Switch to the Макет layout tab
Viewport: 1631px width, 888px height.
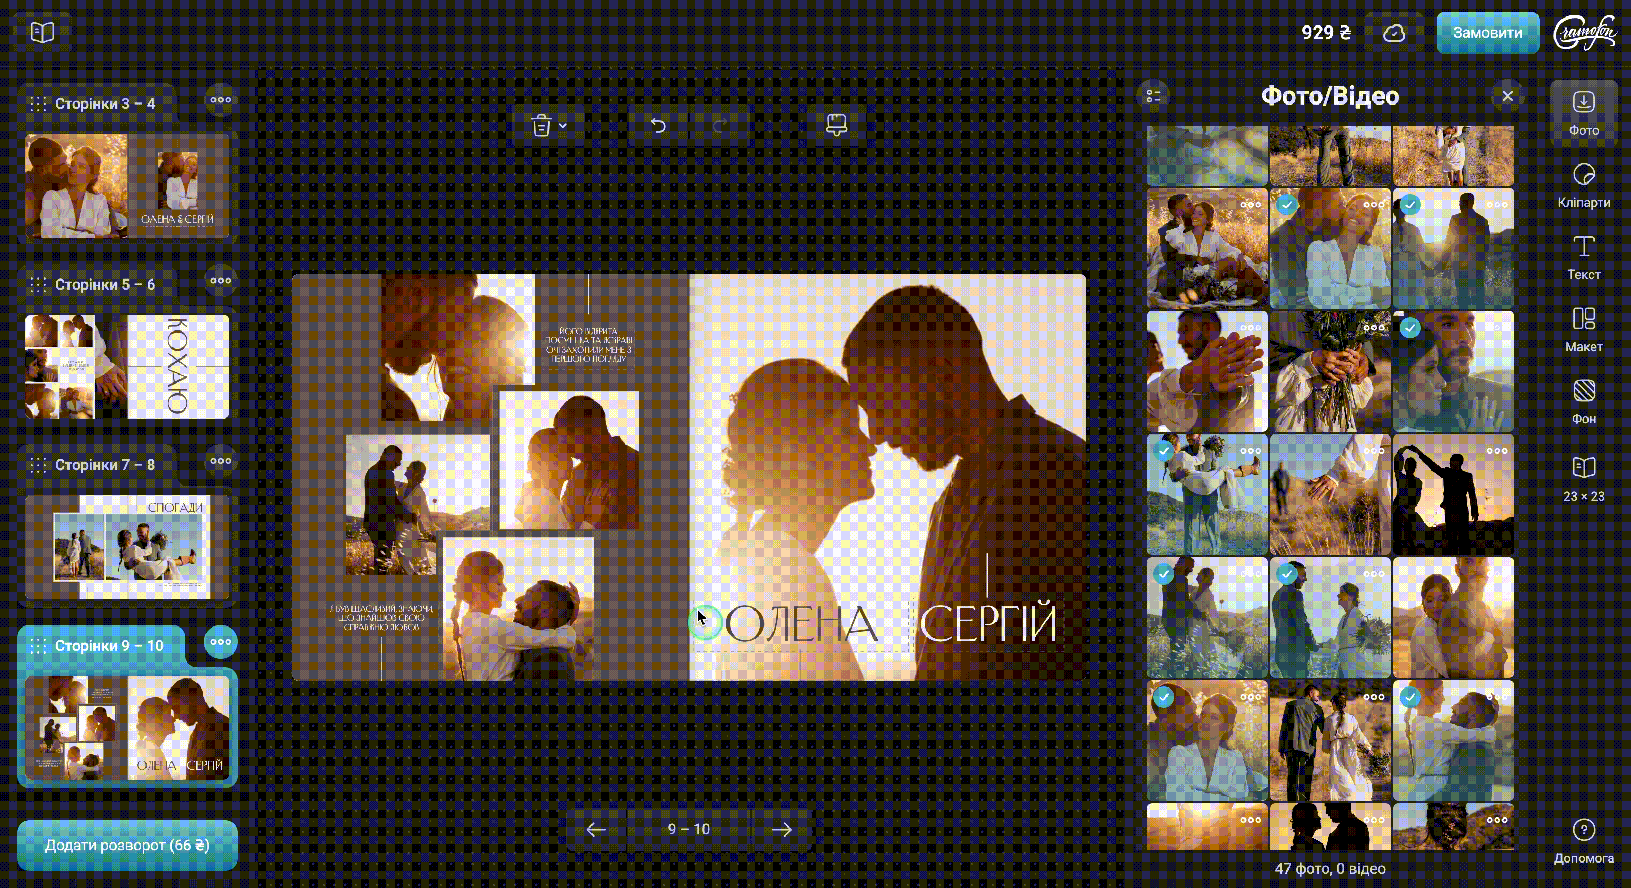pyautogui.click(x=1583, y=329)
